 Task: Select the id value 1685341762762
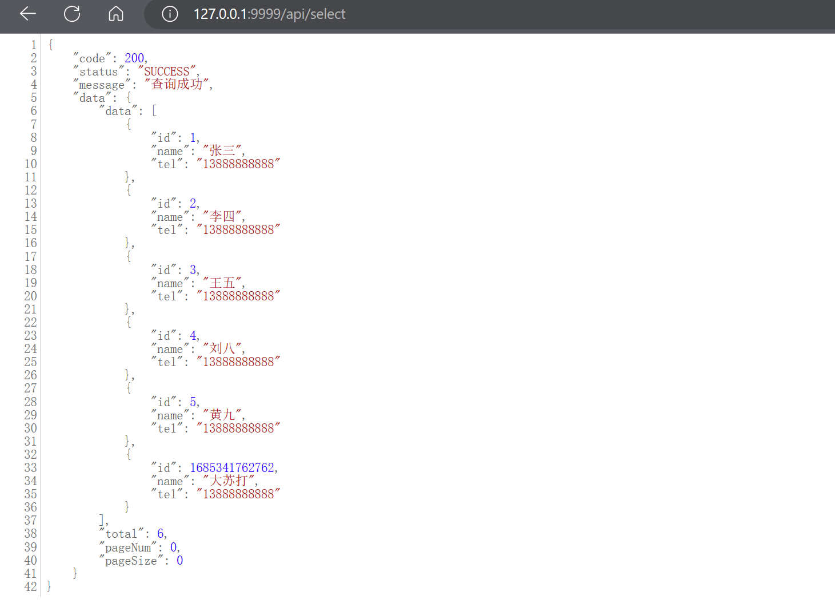click(232, 468)
